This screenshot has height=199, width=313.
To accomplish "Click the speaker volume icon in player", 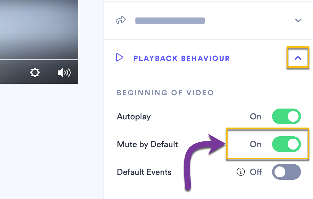I will coord(64,73).
